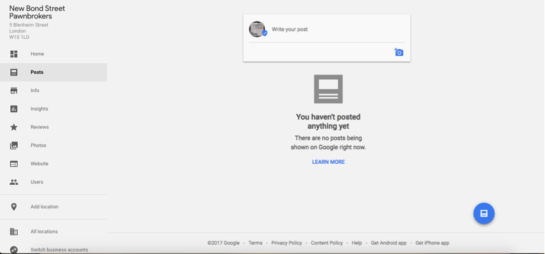The height and width of the screenshot is (254, 545).
Task: Add a photo with camera icon
Action: pyautogui.click(x=399, y=53)
